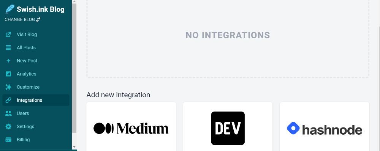Click the Users people icon

pos(8,113)
